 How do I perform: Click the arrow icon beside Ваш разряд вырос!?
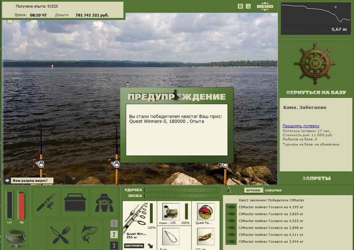pos(7,181)
